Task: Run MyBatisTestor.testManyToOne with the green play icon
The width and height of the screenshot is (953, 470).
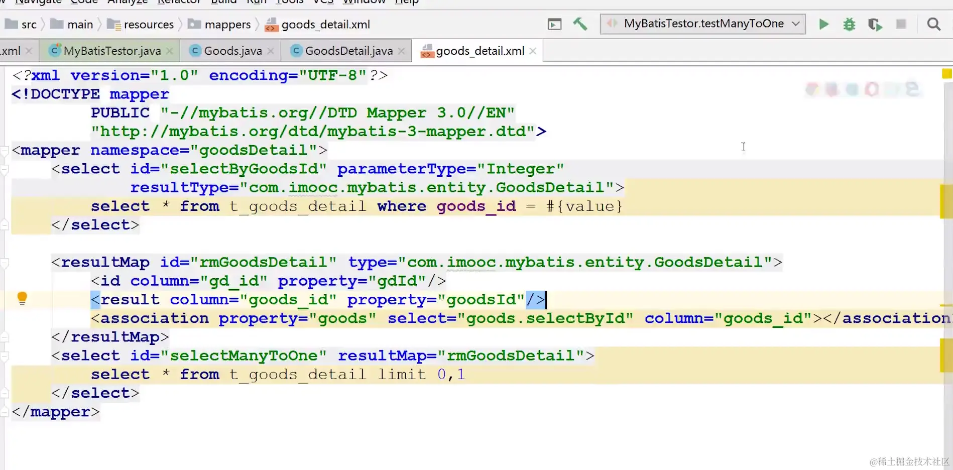Action: click(x=823, y=24)
